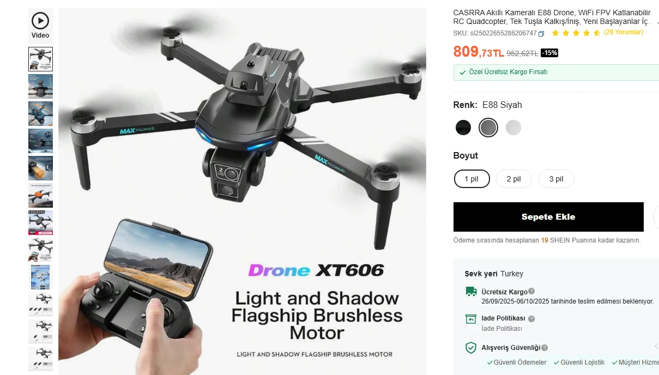Click the Ücretsiz Kargo help icon
This screenshot has height=375, width=659.
[x=531, y=292]
